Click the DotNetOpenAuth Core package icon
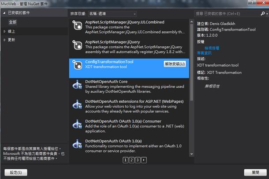 [77, 85]
